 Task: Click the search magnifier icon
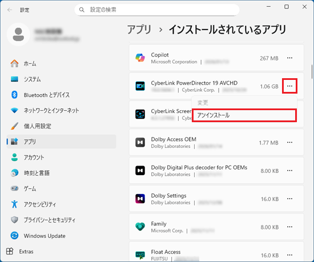point(82,10)
